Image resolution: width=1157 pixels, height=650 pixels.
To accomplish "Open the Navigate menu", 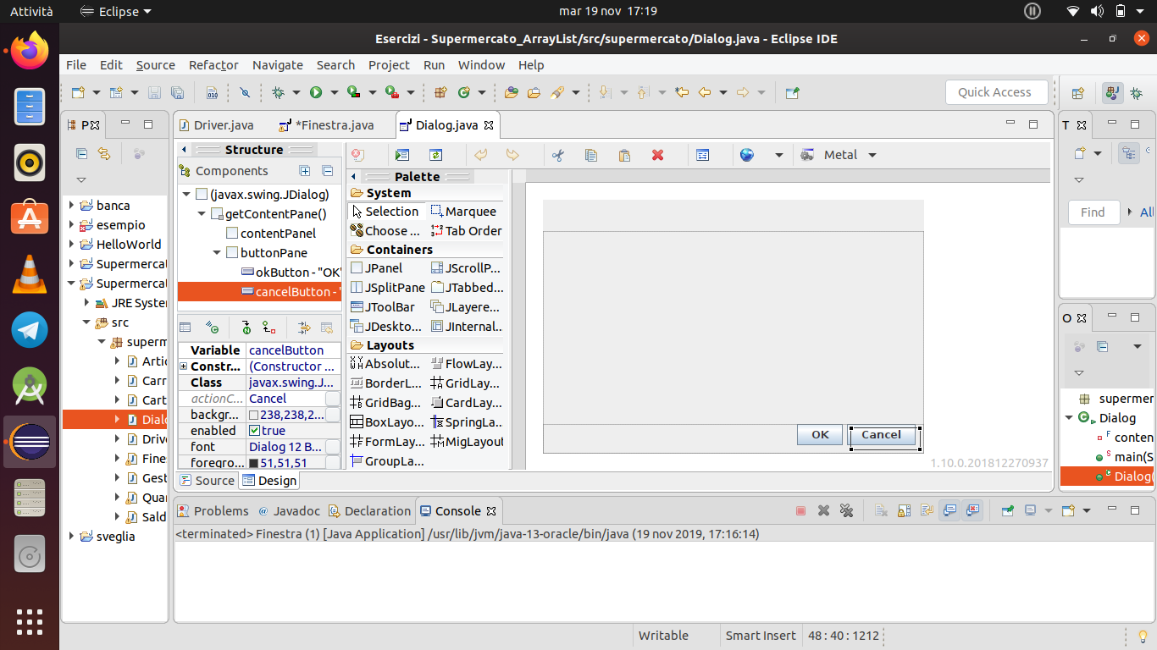I will click(277, 65).
